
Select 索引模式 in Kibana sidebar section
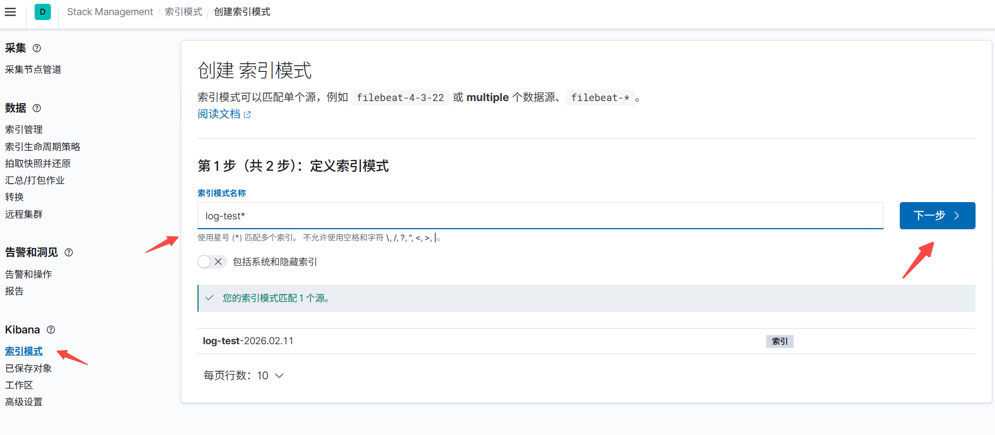point(24,351)
